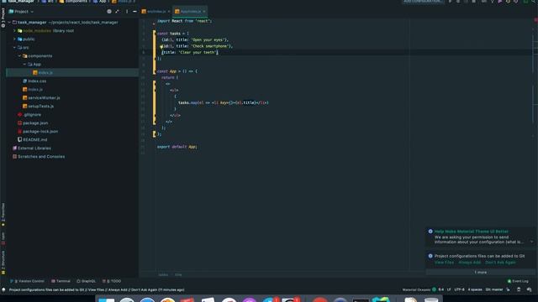Open the npm side tool window button
Screen dimensions: 538x302
click(3, 238)
